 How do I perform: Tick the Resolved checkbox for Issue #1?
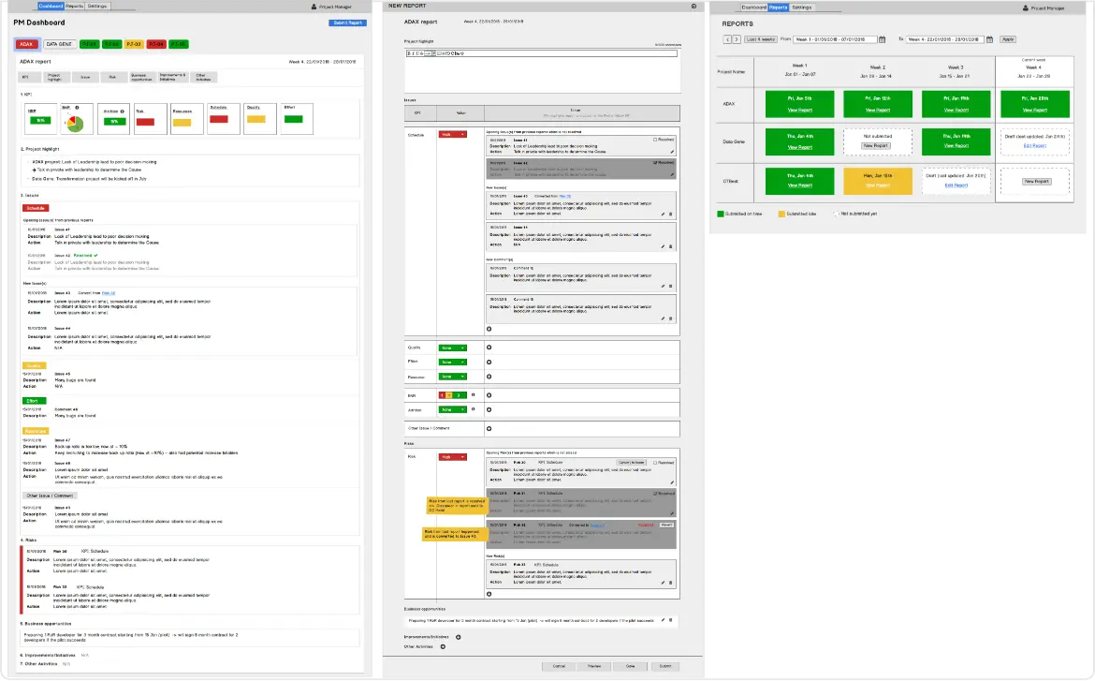pos(654,139)
